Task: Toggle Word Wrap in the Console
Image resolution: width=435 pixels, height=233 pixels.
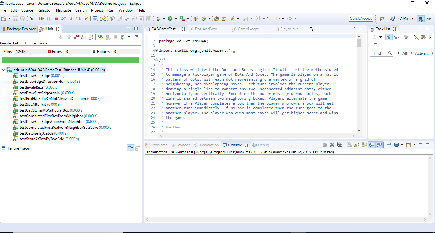Action: 364,145
